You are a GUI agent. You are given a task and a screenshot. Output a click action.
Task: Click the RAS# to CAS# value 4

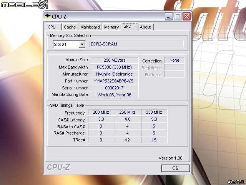(x=127, y=126)
